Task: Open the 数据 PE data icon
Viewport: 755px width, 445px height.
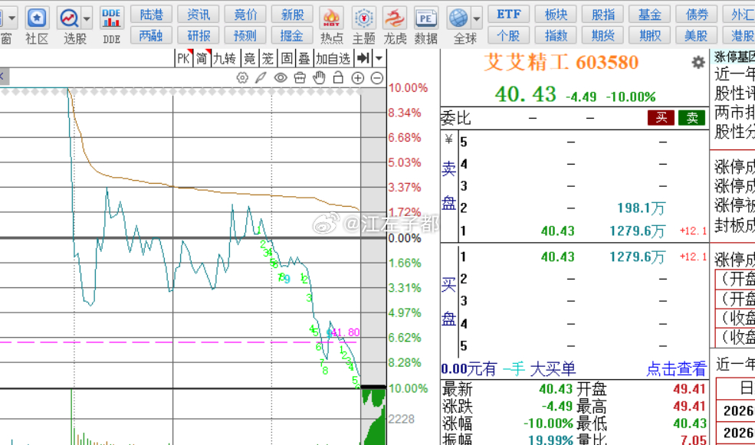Action: pyautogui.click(x=426, y=18)
